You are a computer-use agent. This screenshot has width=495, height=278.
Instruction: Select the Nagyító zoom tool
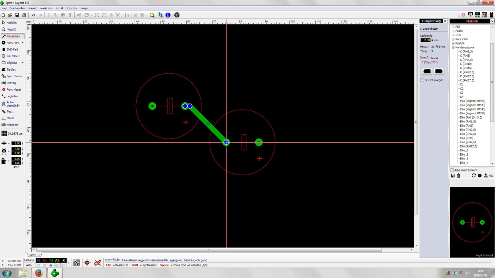[12, 29]
